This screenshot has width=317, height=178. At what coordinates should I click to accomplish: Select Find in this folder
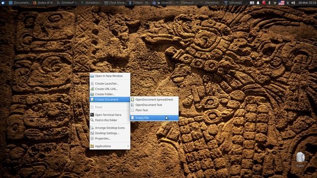pos(110,120)
